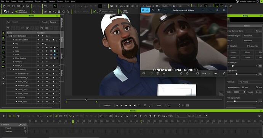Collapse the Project track in timeline
This screenshot has height=138, width=263.
point(2,125)
